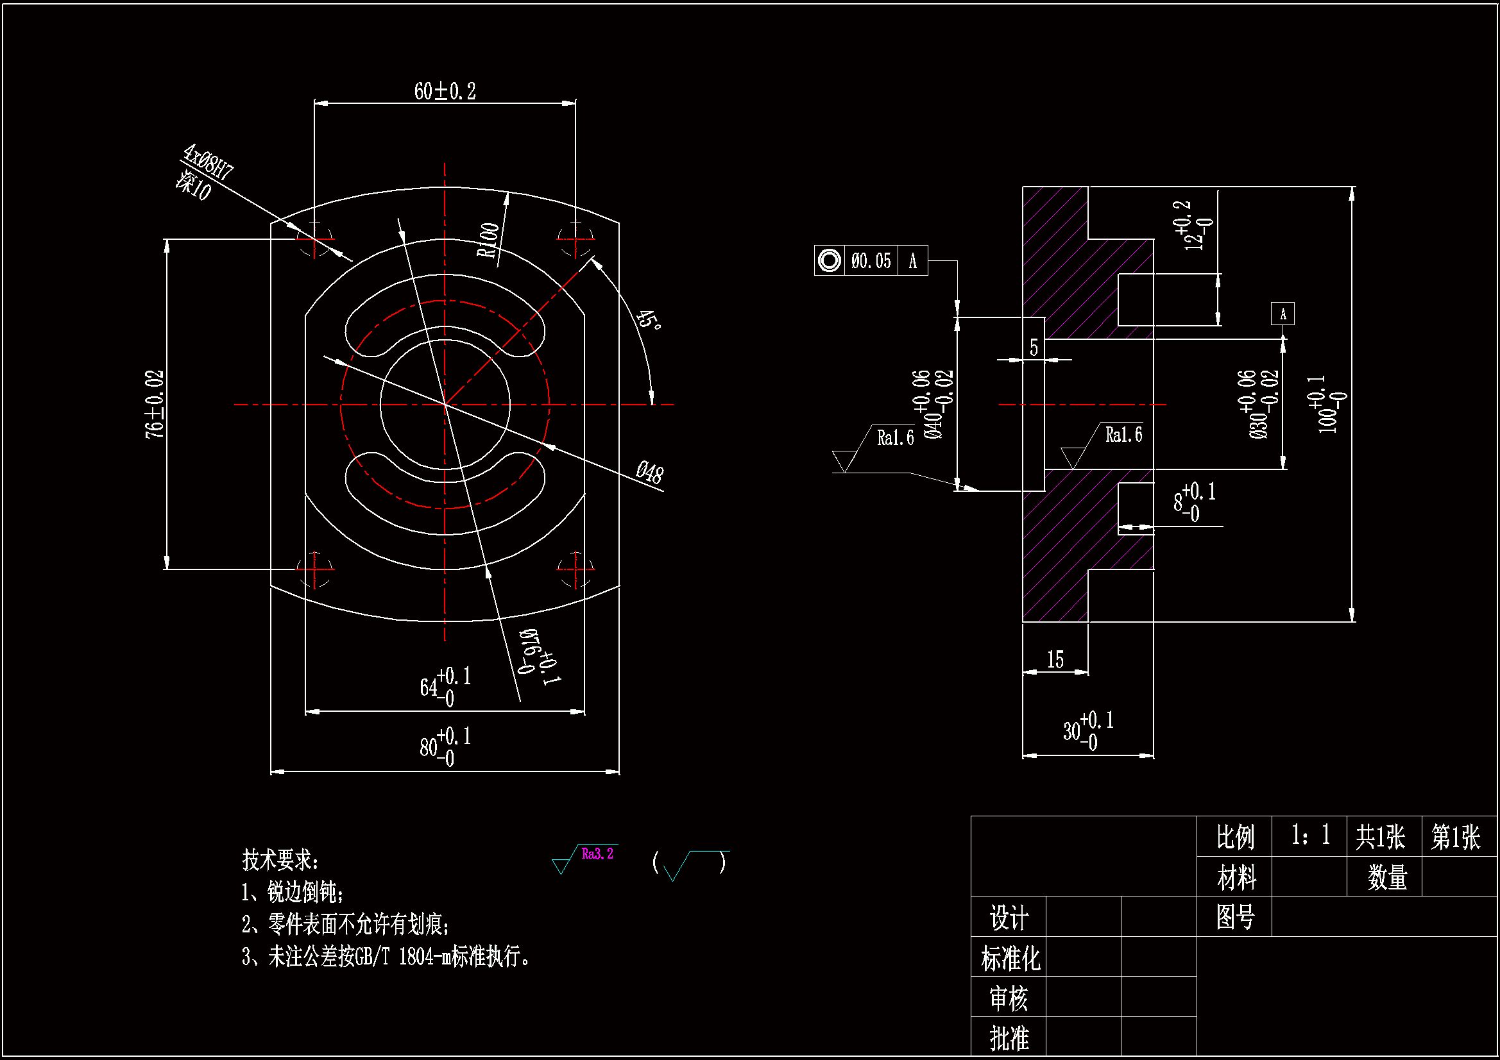Click the datum A box on section view

[x=1282, y=314]
